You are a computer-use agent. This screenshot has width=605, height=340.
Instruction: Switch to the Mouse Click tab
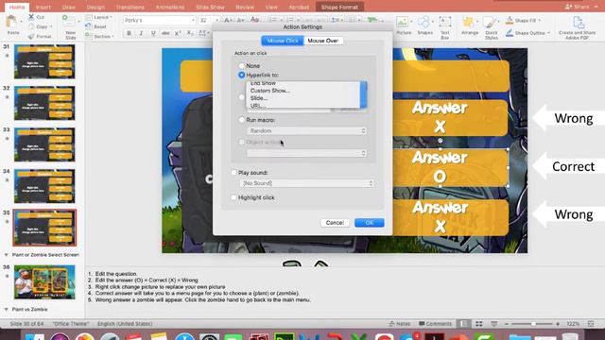point(283,41)
